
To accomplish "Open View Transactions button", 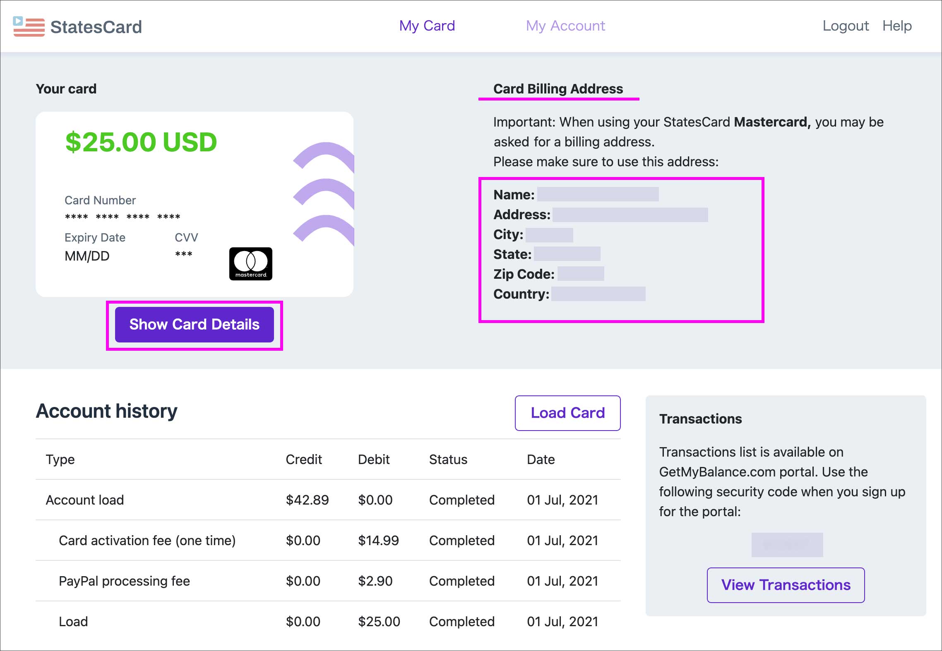I will 785,585.
